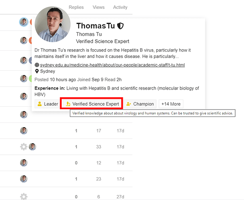Screen dimensions: 244x200
Task: Sort topics by Activity column
Action: point(120,7)
